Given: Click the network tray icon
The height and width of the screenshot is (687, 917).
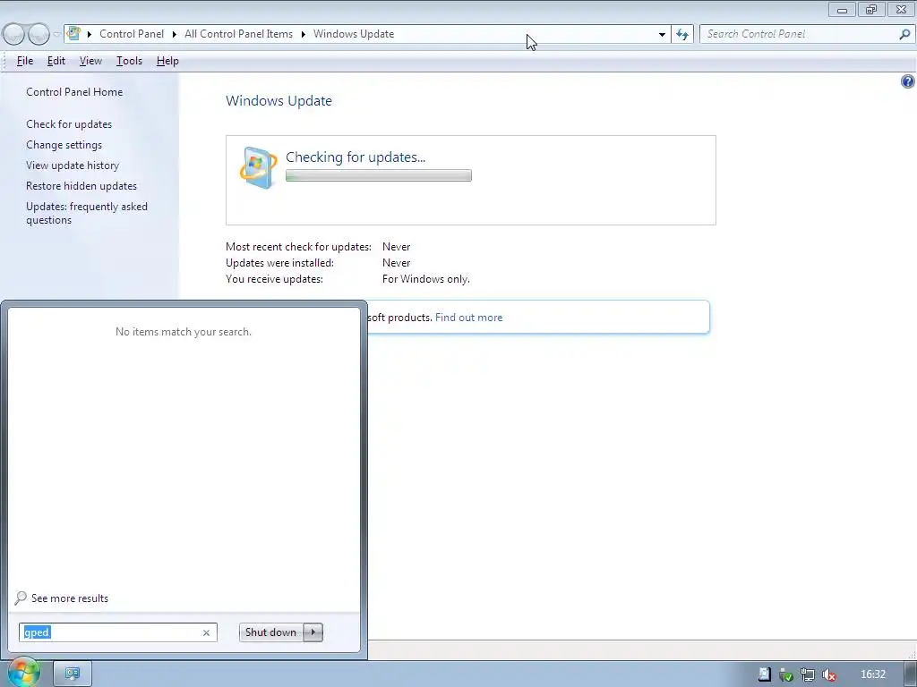Looking at the screenshot, I should pos(808,674).
